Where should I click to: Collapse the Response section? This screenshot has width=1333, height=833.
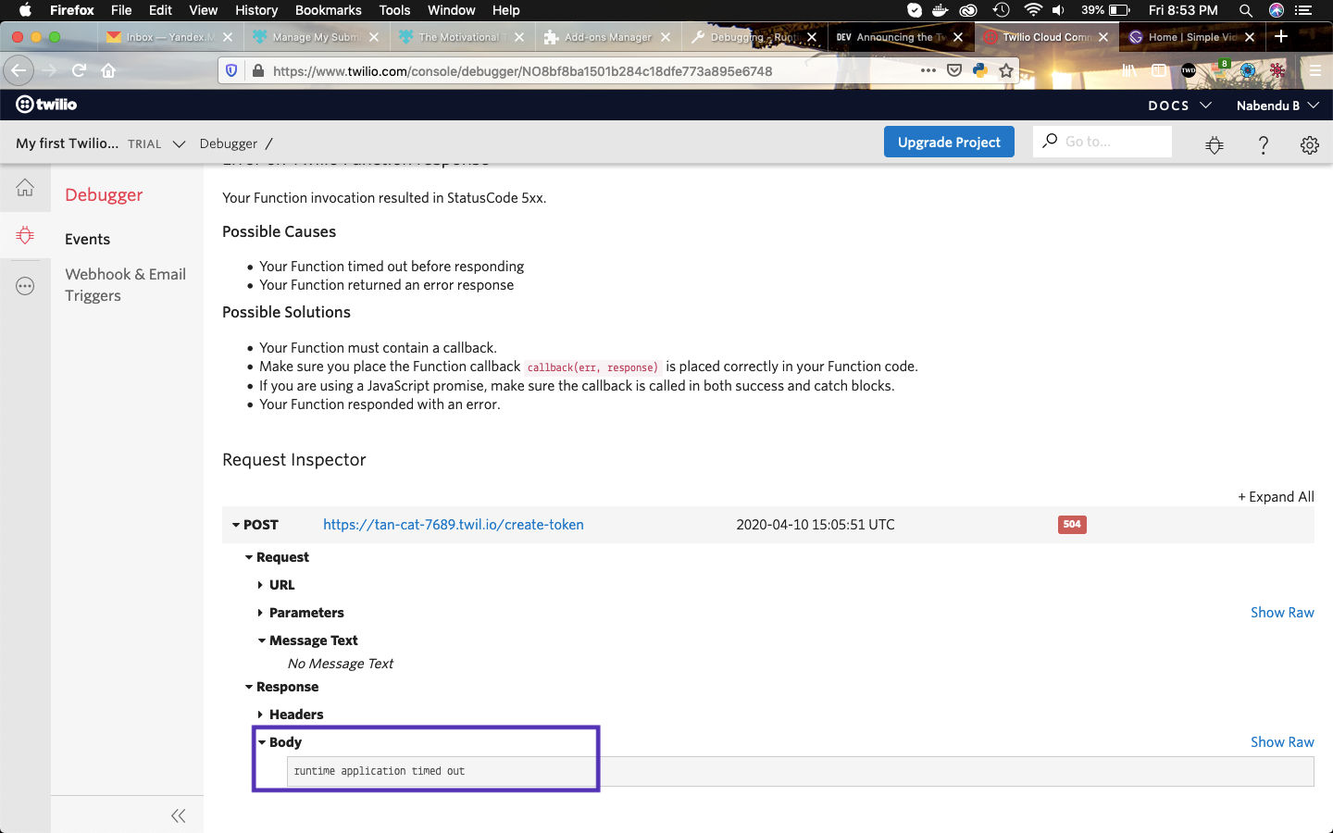pos(249,687)
